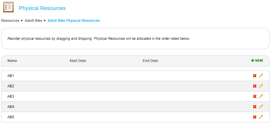The image size is (272, 128).
Task: Click the Start Date column header
Action: click(78, 61)
